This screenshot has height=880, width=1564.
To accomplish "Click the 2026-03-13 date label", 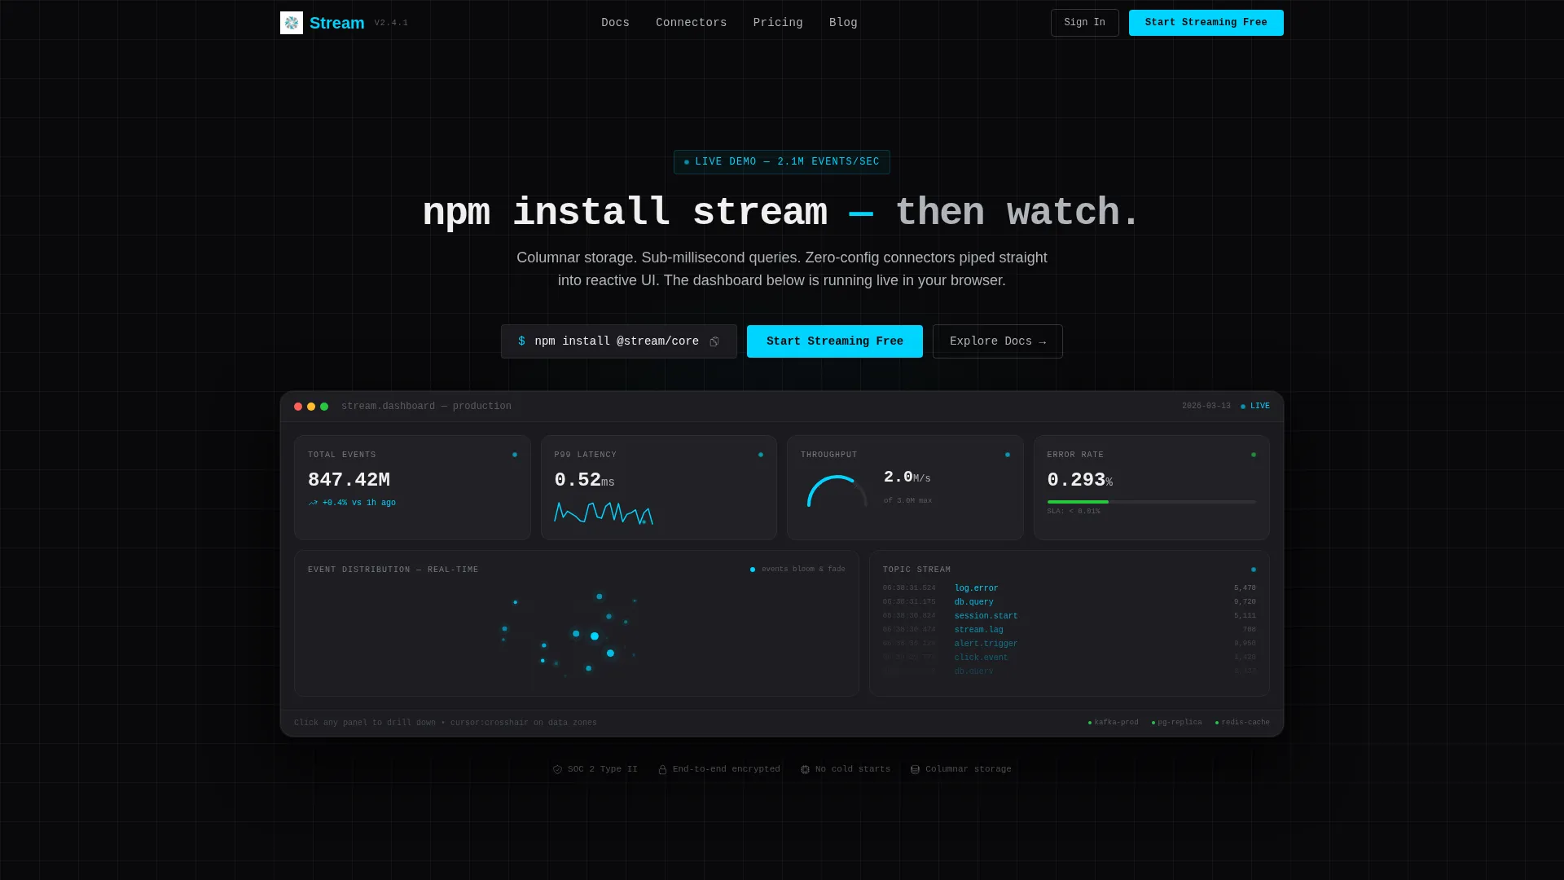I will tap(1206, 407).
